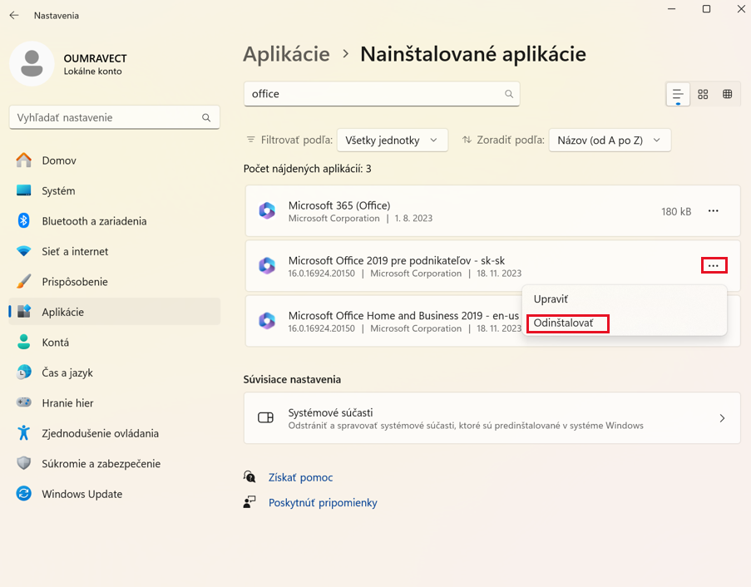The image size is (751, 587).
Task: Click the Systém monitor icon
Action: click(23, 190)
